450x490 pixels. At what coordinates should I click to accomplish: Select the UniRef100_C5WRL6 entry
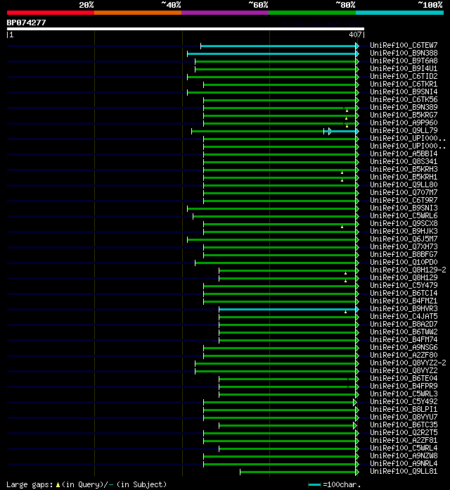[x=404, y=215]
